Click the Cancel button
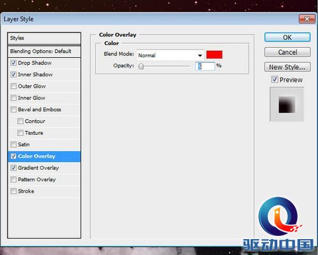The width and height of the screenshot is (318, 255). tap(287, 52)
